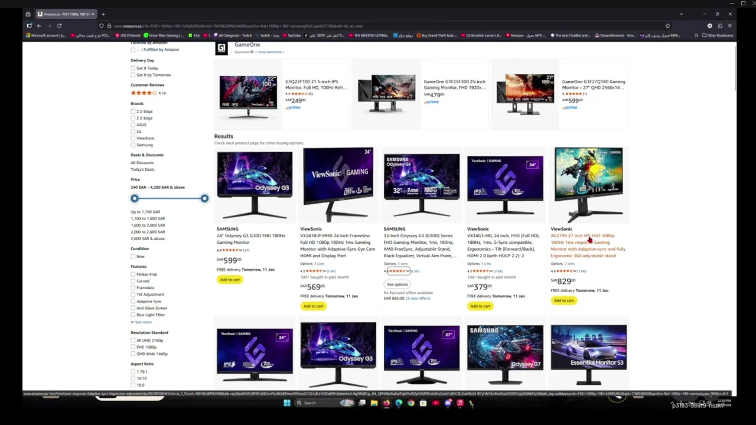Open the list all tabs dropdown

[681, 14]
